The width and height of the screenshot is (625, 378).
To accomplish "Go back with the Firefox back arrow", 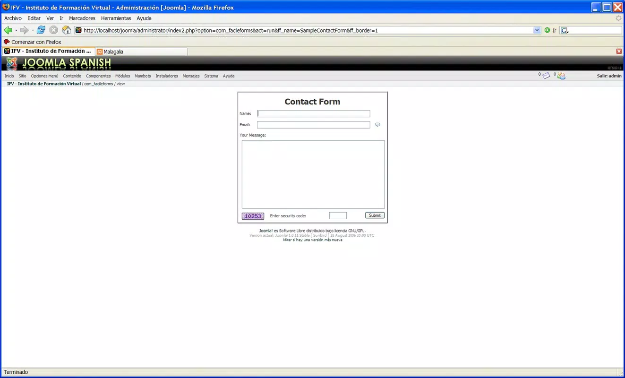I will pos(8,30).
